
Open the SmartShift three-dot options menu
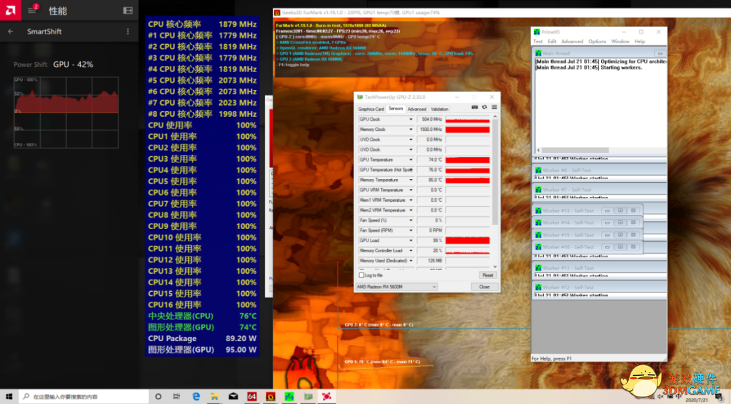click(128, 31)
